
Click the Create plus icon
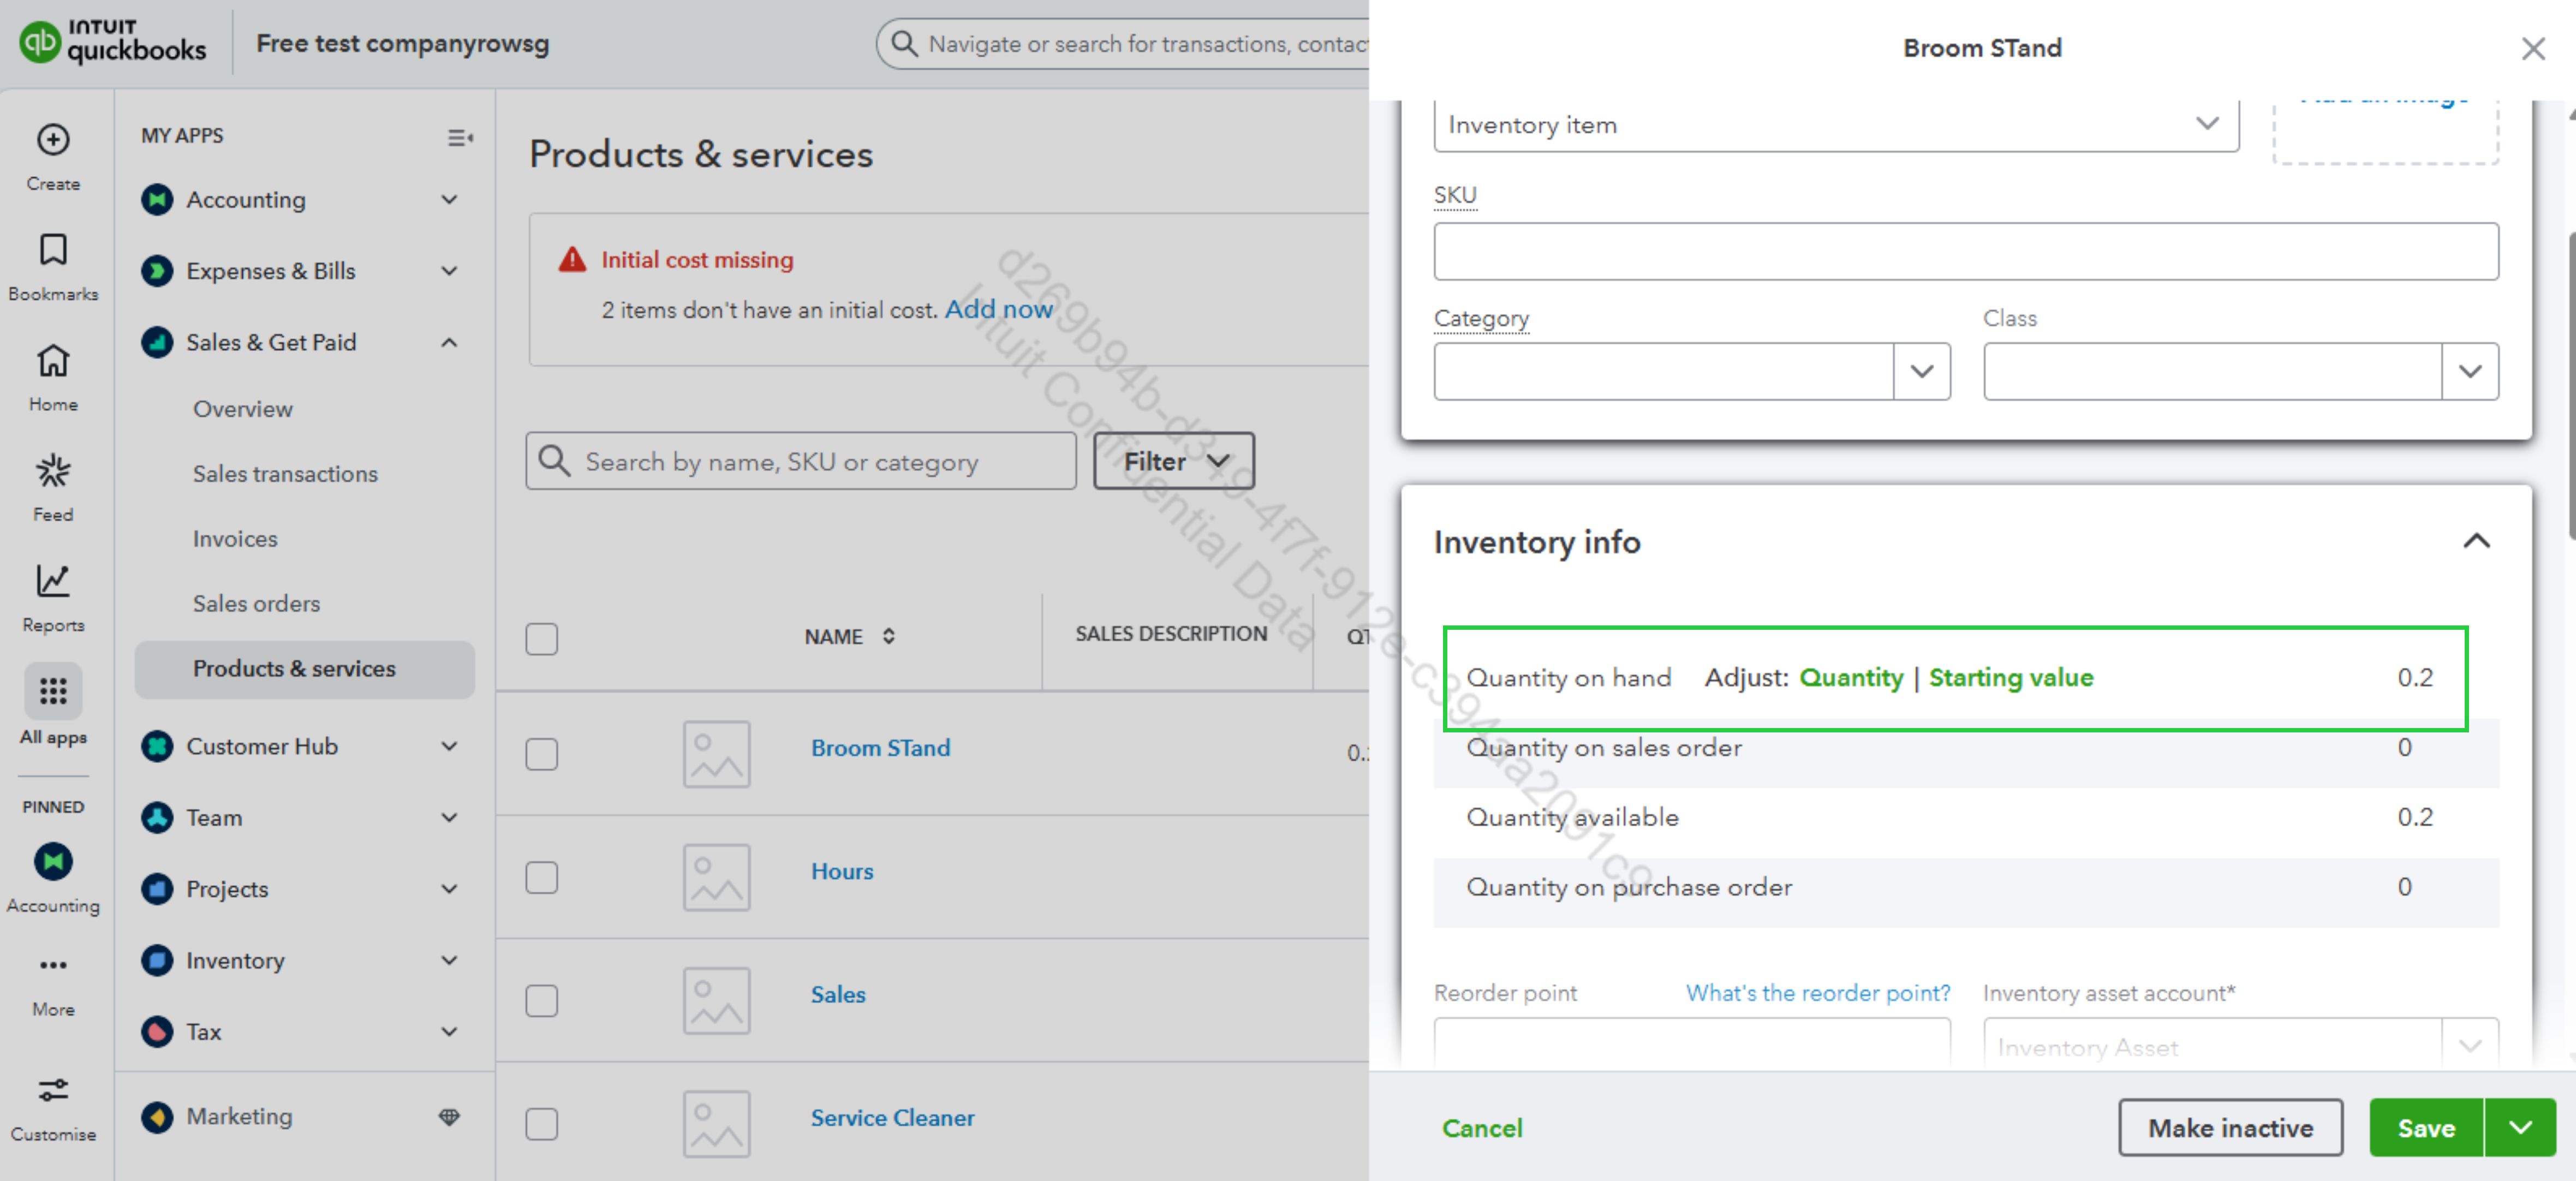(x=53, y=140)
